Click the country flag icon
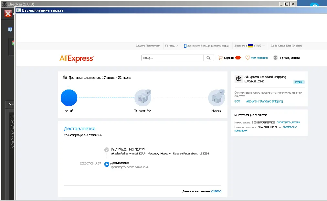 point(250,46)
